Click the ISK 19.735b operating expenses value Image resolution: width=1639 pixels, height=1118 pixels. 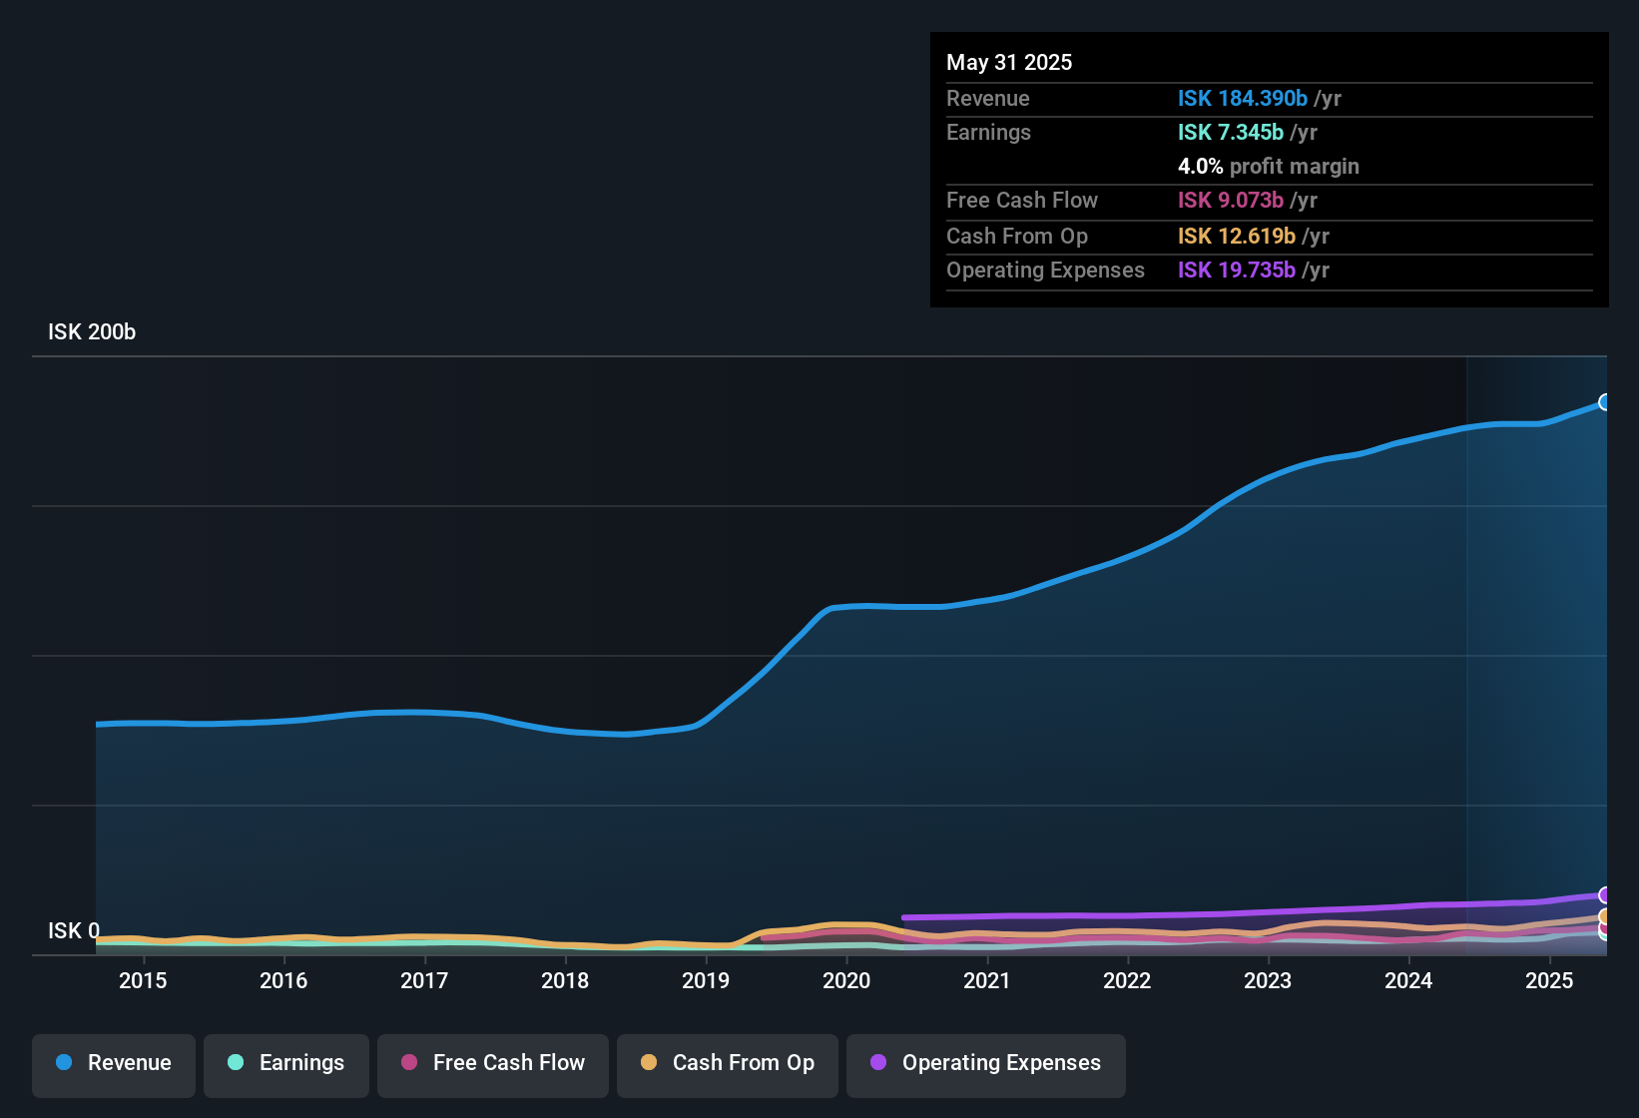(x=1237, y=270)
